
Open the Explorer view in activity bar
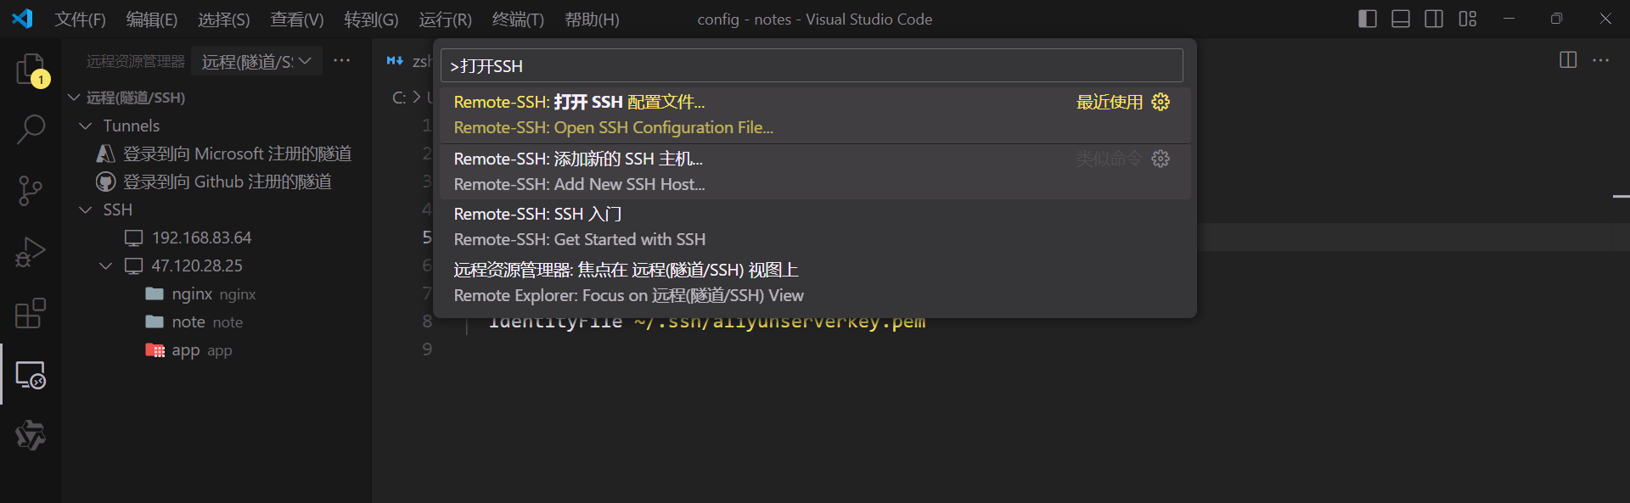coord(31,69)
